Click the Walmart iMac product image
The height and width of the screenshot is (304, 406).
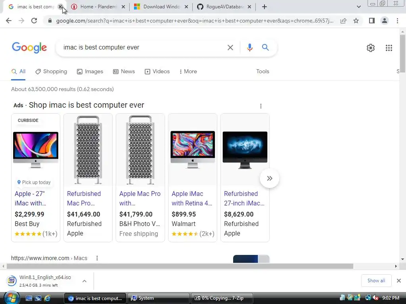pyautogui.click(x=193, y=149)
